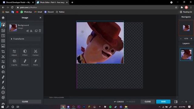Open Effect in Image panel grid
Viewport: 194px width, 109px height.
25,53
